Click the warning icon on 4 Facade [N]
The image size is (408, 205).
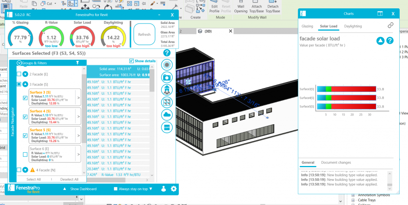(x=33, y=170)
